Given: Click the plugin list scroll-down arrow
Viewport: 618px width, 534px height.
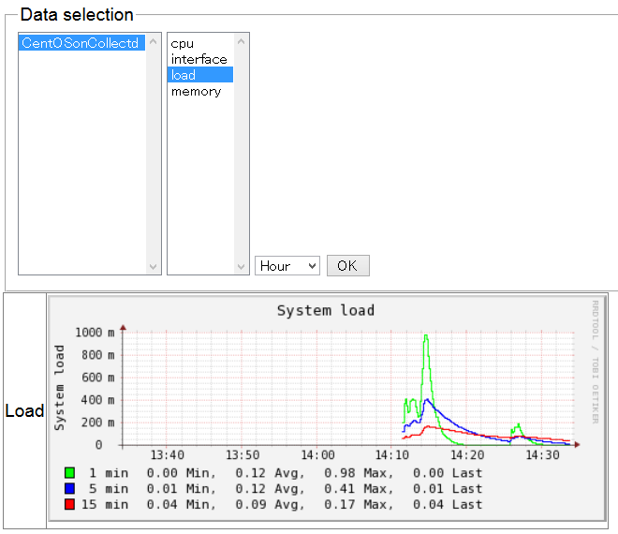Looking at the screenshot, I should point(242,267).
